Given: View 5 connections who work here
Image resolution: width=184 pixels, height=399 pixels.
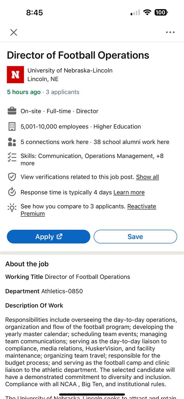Looking at the screenshot, I should click(x=54, y=142).
